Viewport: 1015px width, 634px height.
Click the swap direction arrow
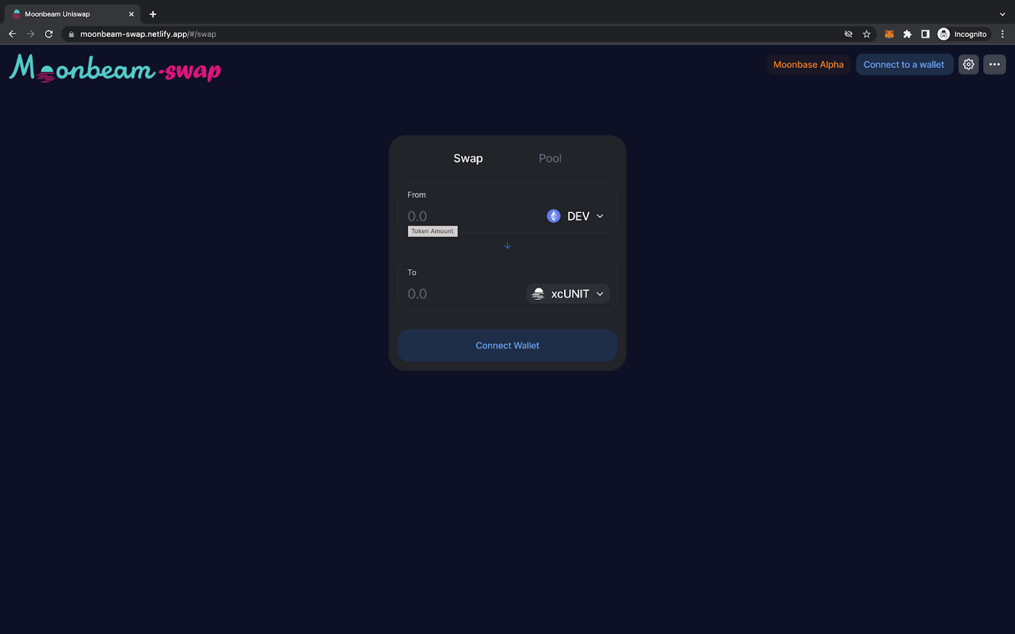[x=507, y=246]
